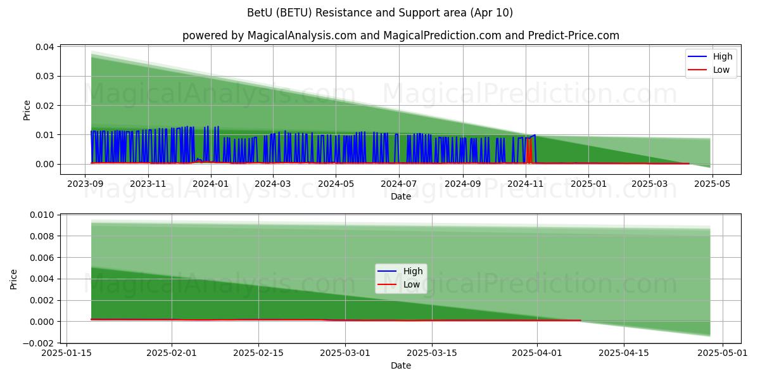The image size is (760, 380).
Task: Click the '0.01' price tick on the top chart
Action: tap(45, 135)
